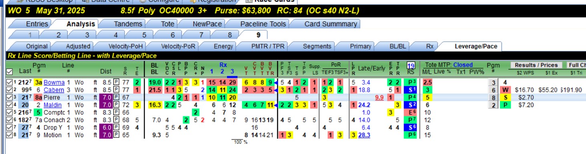This screenshot has width=586, height=154.
Task: Click the $55.20 exacta price
Action: coord(548,90)
